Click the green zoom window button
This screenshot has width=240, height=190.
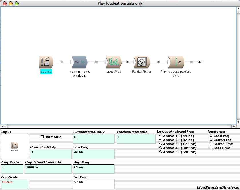pyautogui.click(x=17, y=3)
